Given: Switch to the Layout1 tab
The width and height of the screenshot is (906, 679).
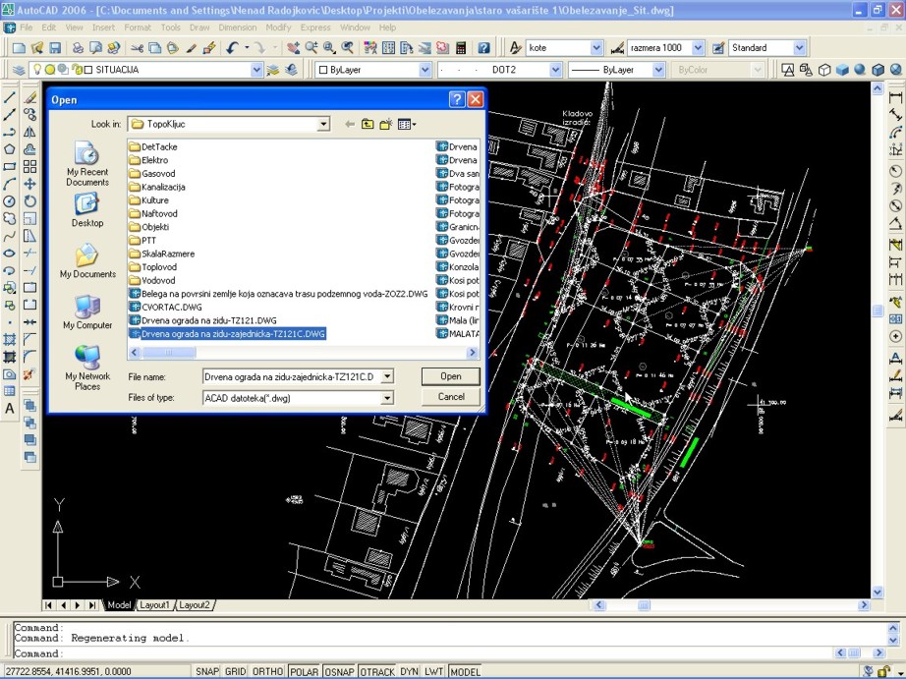Looking at the screenshot, I should pyautogui.click(x=153, y=605).
